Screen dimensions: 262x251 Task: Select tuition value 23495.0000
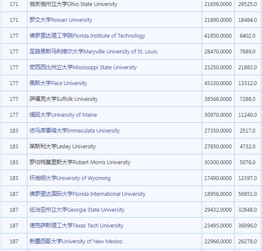(x=218, y=226)
